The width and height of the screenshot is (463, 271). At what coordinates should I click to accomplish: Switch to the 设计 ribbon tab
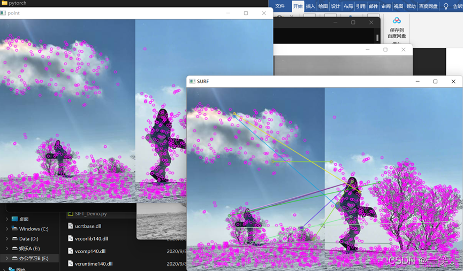coord(336,6)
